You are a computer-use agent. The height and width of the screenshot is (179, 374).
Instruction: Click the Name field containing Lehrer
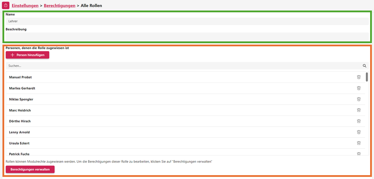187,21
